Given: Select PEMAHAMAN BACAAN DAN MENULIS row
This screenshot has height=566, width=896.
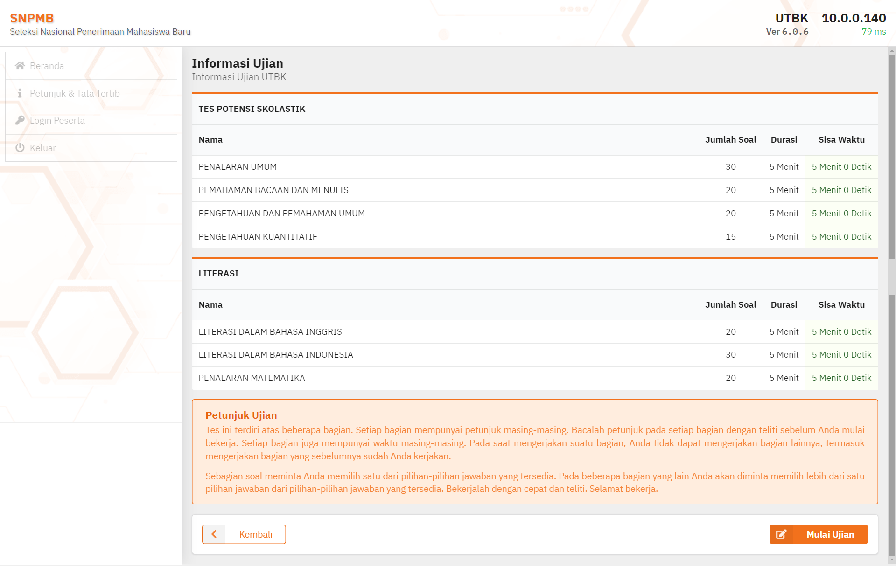Looking at the screenshot, I should (x=535, y=190).
